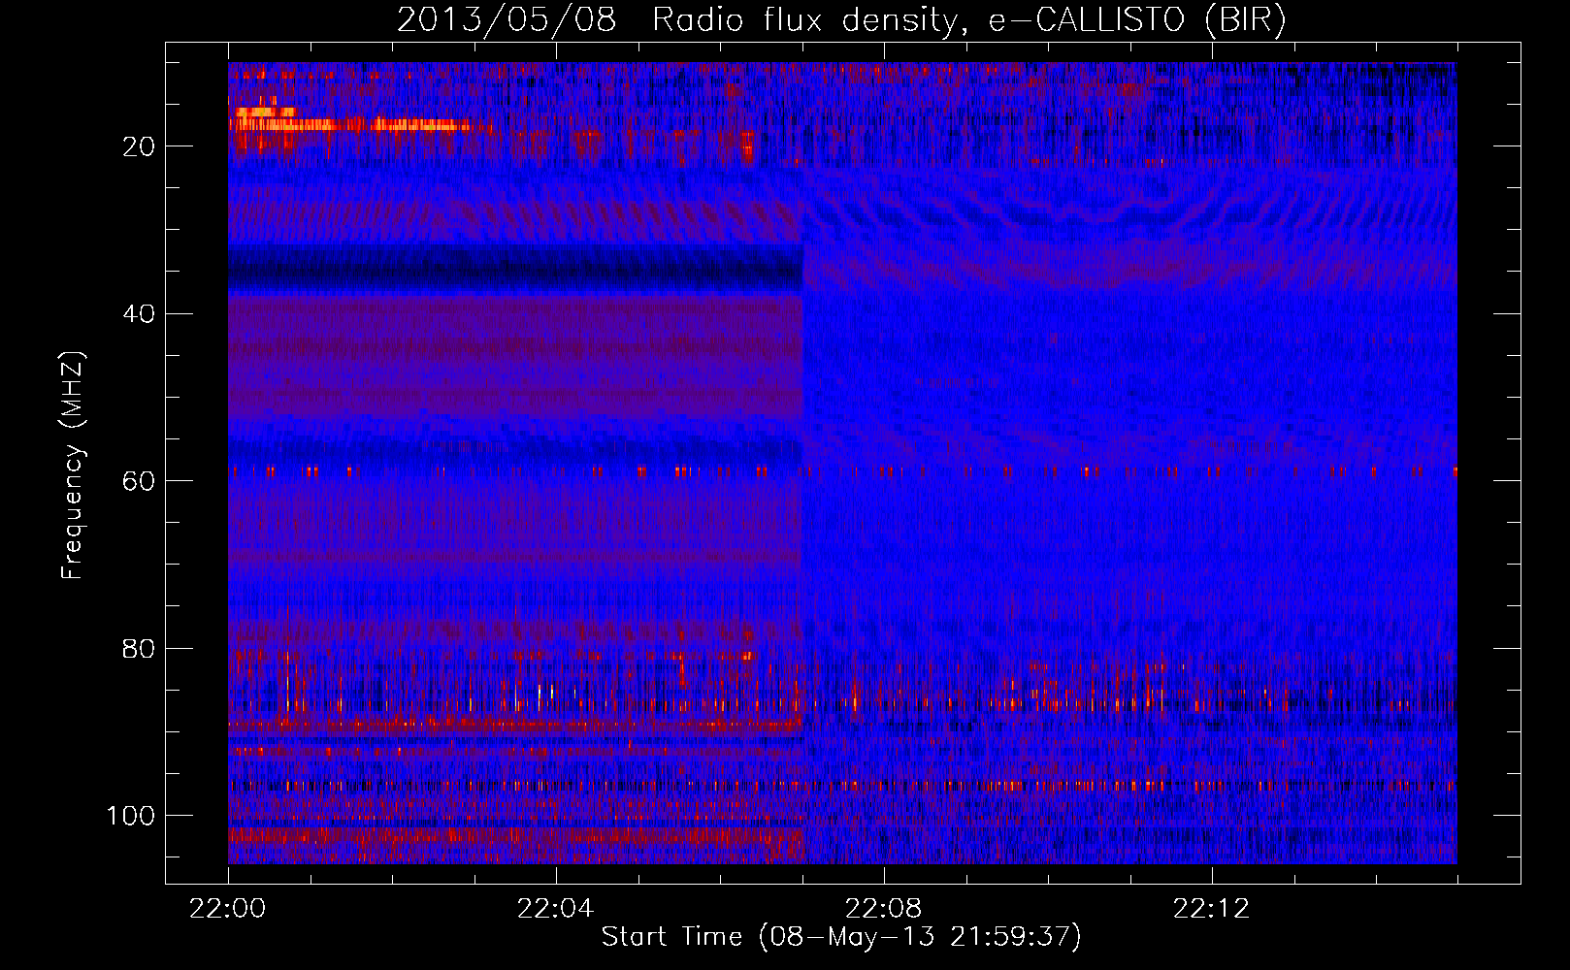This screenshot has height=970, width=1570.
Task: Click the '22:00' time tick label
Action: pos(228,909)
